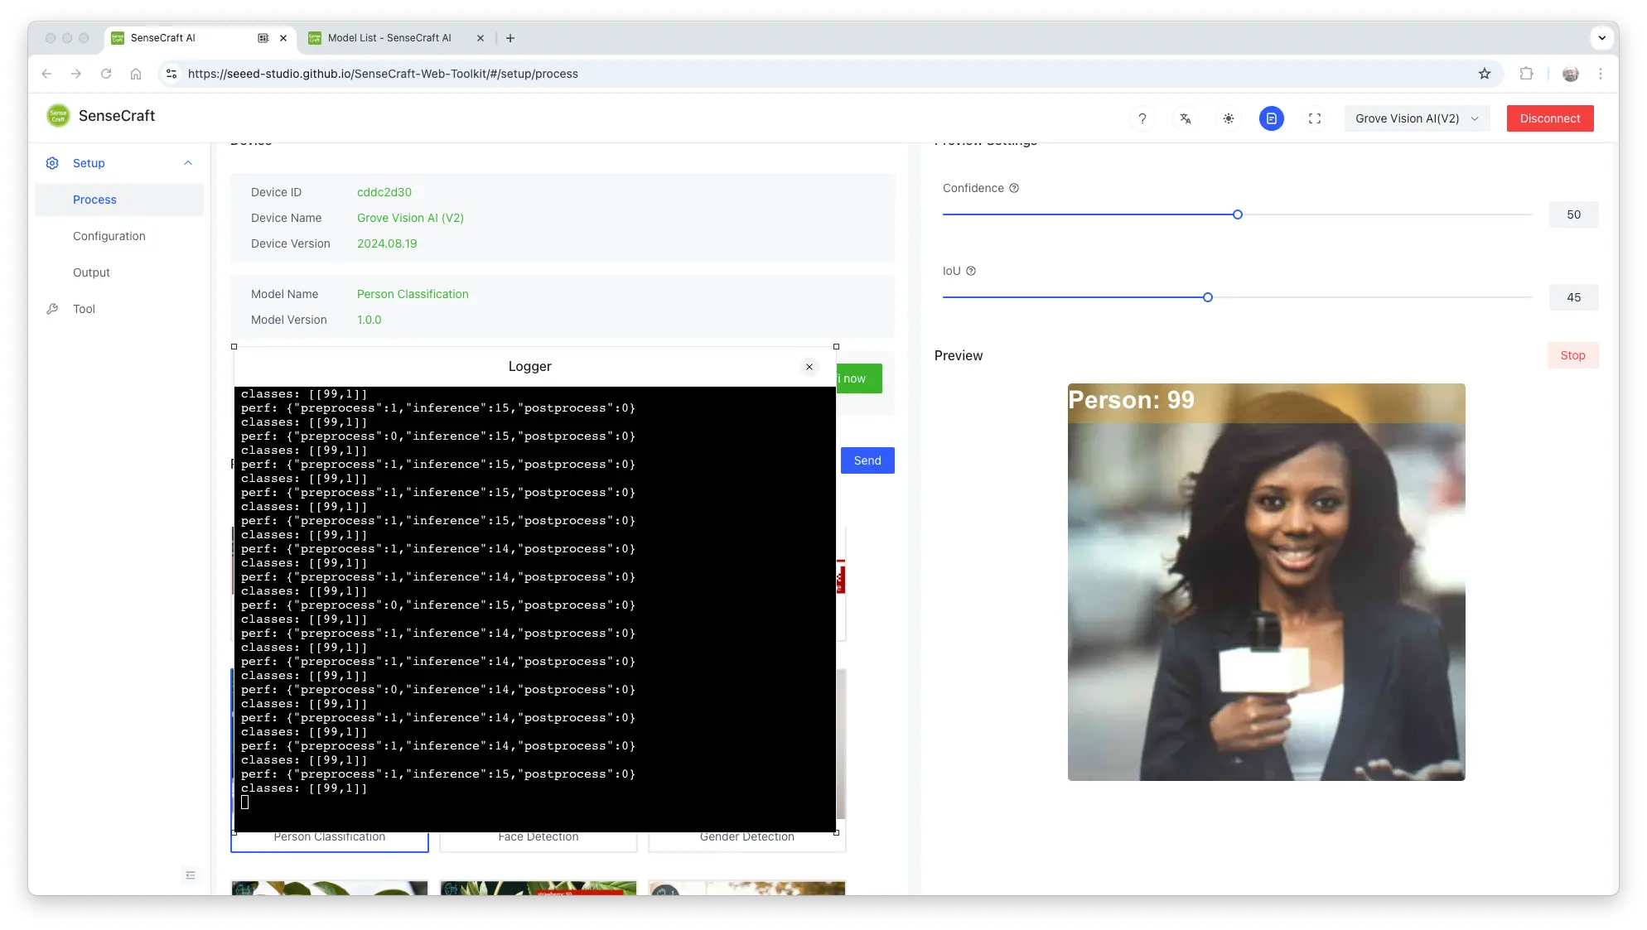This screenshot has width=1647, height=930.
Task: Click the Confidence slider handle
Action: click(1237, 214)
